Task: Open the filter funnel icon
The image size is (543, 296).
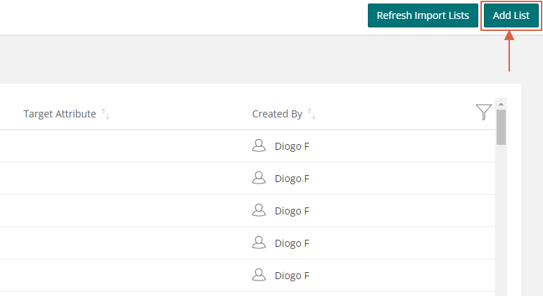Action: (483, 112)
